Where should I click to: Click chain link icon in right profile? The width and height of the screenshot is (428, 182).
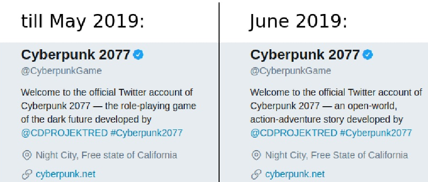coord(256,174)
